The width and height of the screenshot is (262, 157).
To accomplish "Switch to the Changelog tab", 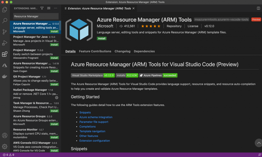I will (122, 51).
